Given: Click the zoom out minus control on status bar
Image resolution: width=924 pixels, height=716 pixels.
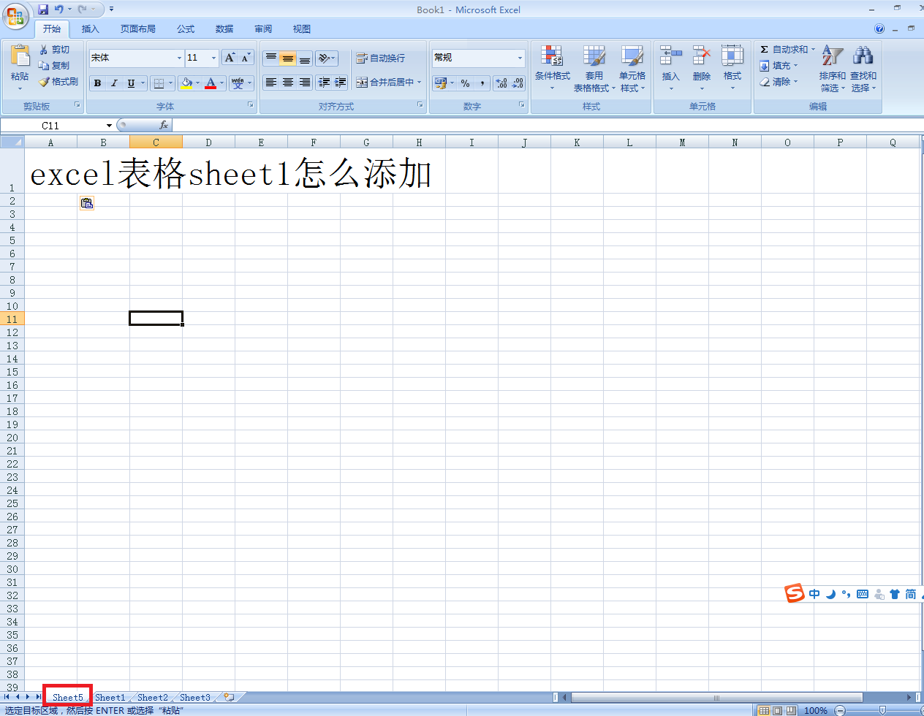Looking at the screenshot, I should tap(838, 710).
